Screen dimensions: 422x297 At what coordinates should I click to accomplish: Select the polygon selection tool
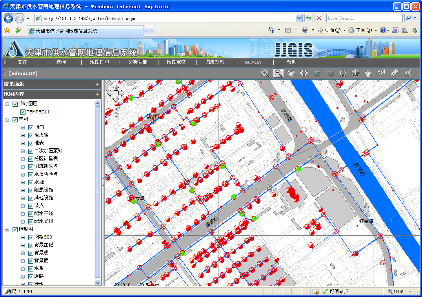point(381,73)
